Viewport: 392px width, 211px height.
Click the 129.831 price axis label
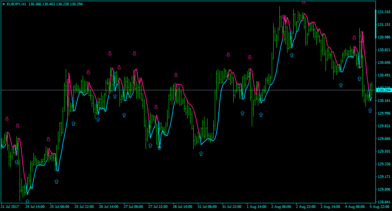[x=384, y=126]
